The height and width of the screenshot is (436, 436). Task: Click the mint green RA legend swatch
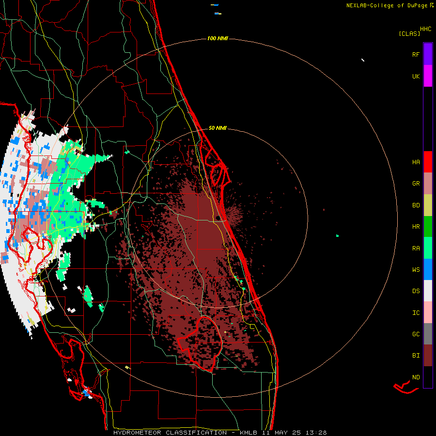tap(428, 248)
